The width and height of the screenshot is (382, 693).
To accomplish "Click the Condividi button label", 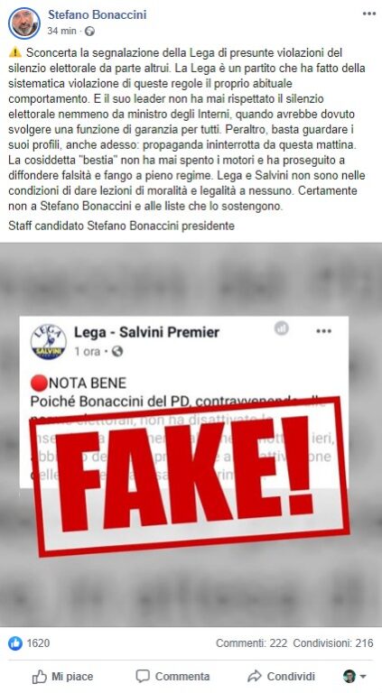I will [x=291, y=676].
